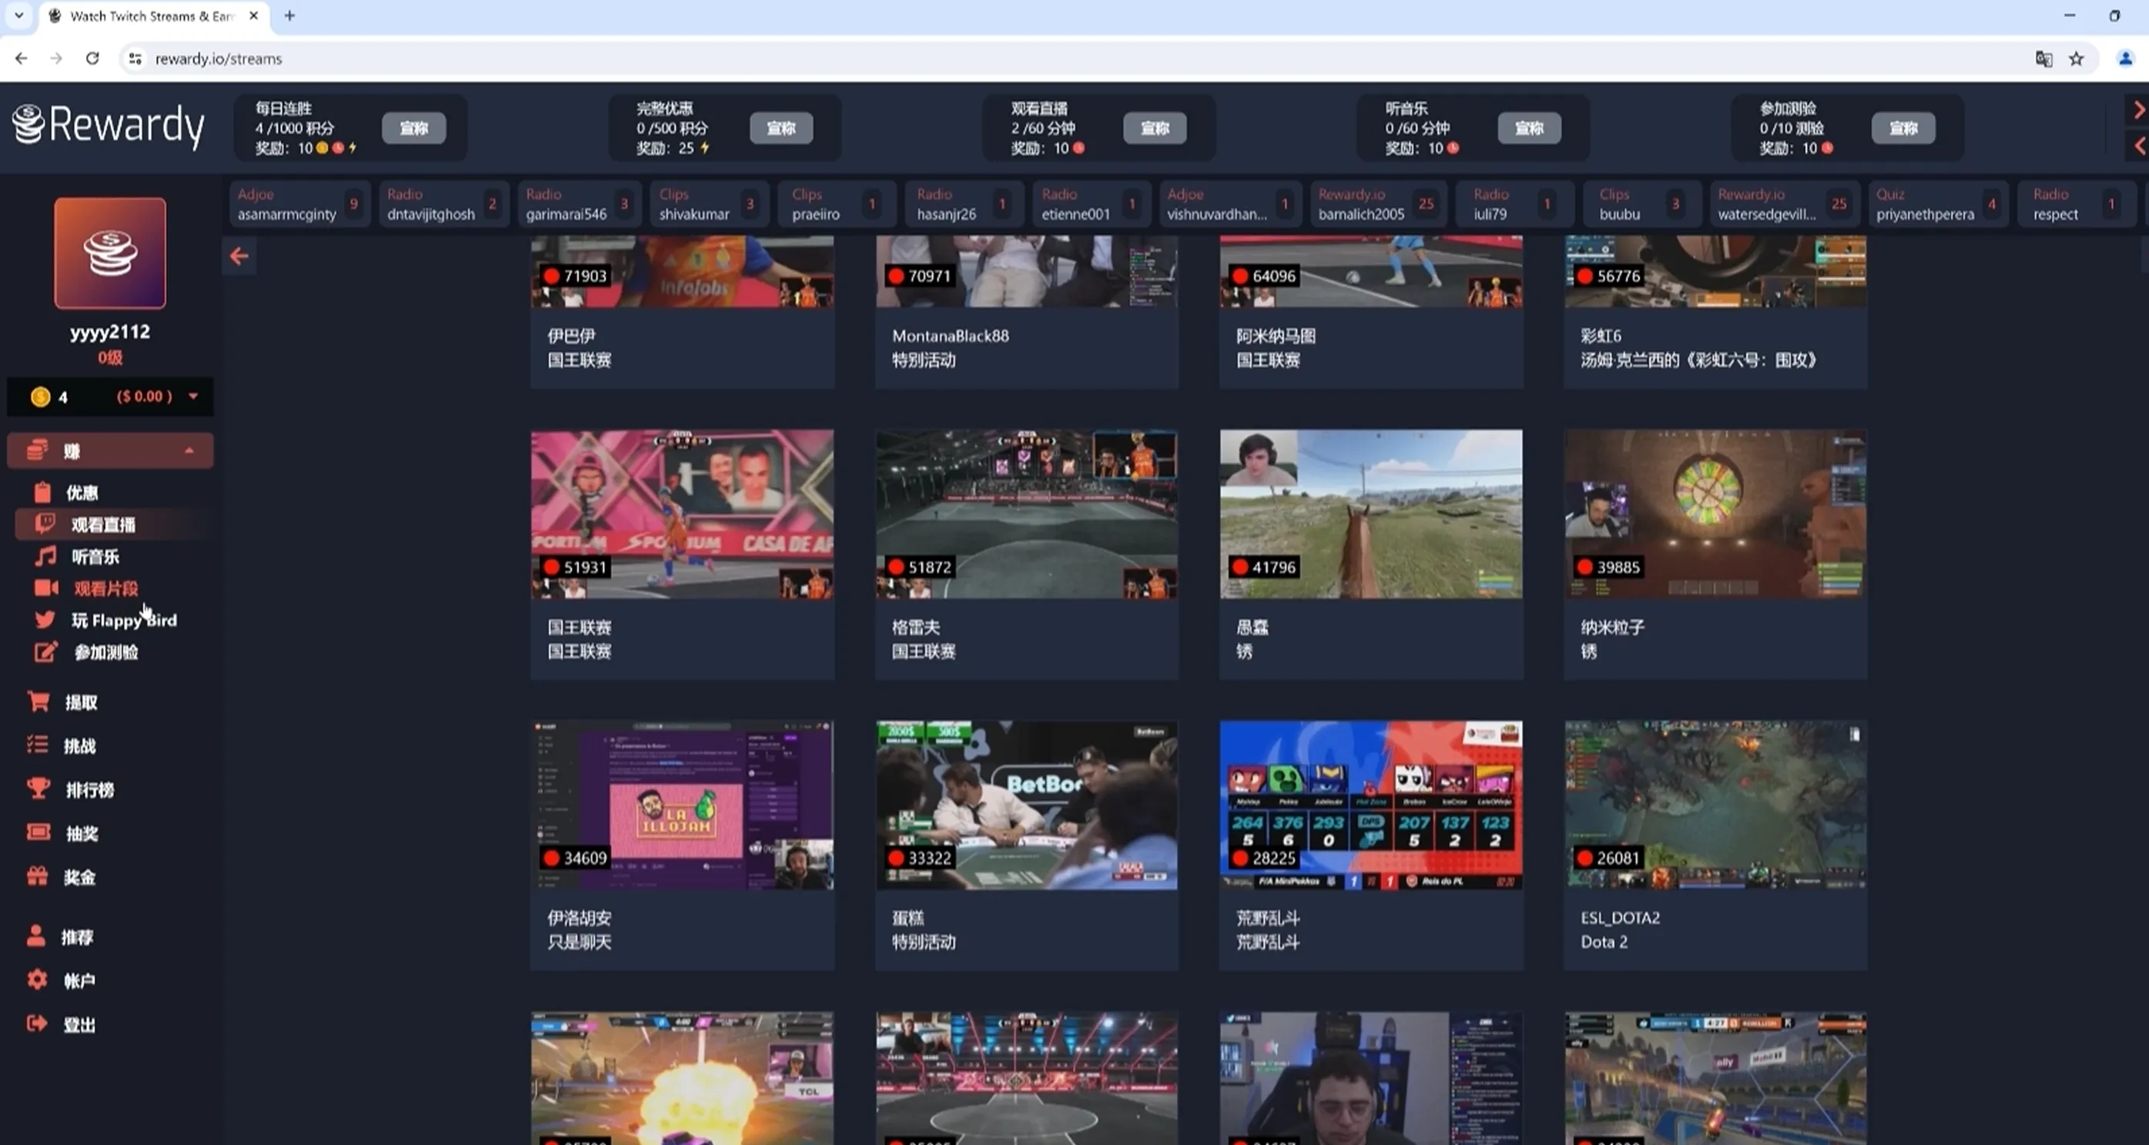
Task: Click the red back arrow icon
Action: (239, 256)
